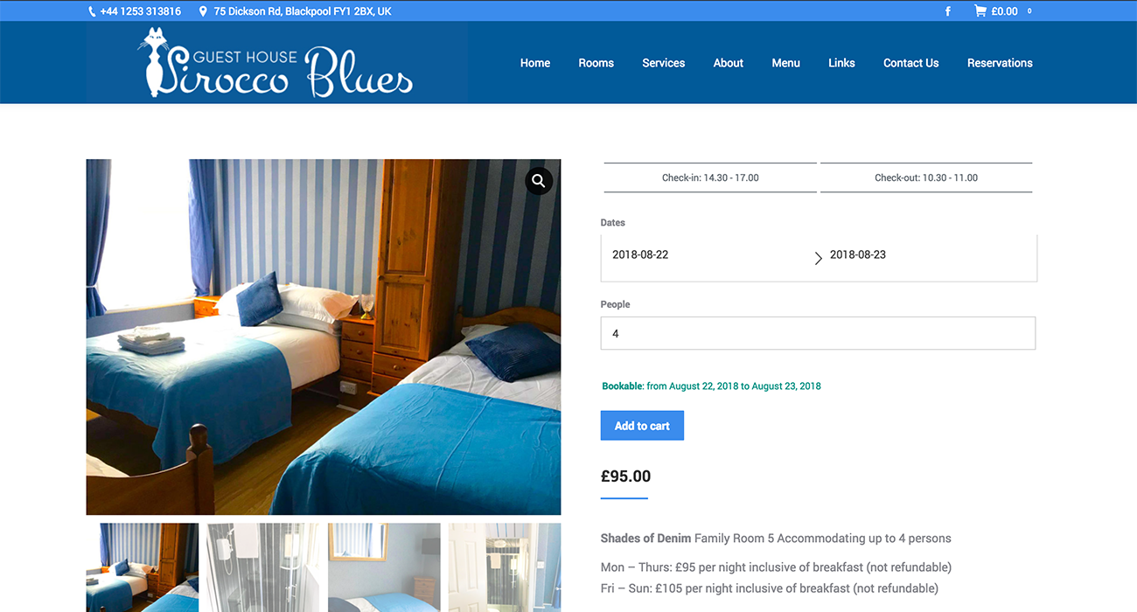Screen dimensions: 1137x612
Task: Select the first bedroom thumbnail
Action: click(x=142, y=567)
